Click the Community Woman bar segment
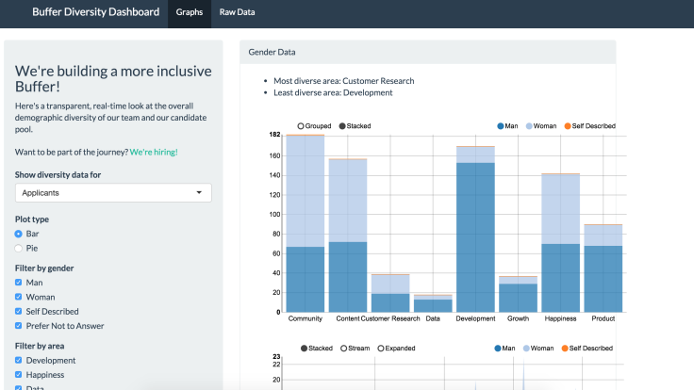 306,191
